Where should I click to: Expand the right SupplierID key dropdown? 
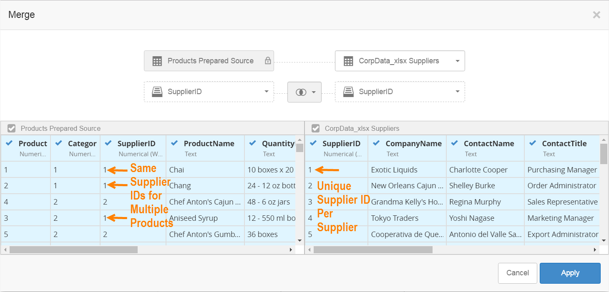click(457, 92)
